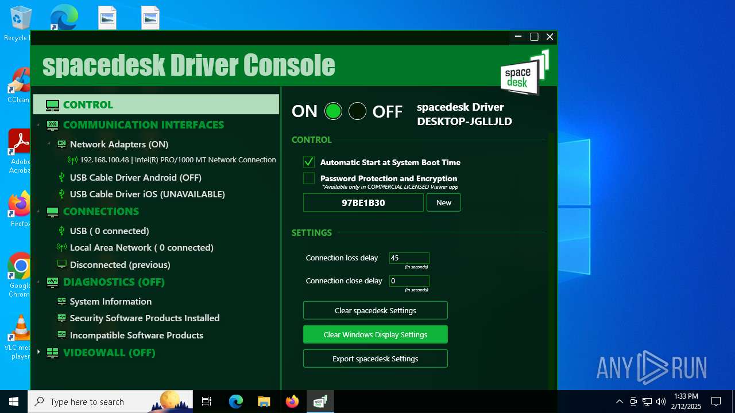The image size is (735, 413).
Task: Click the antenna icon beside 192.168.100.48
Action: (72, 160)
